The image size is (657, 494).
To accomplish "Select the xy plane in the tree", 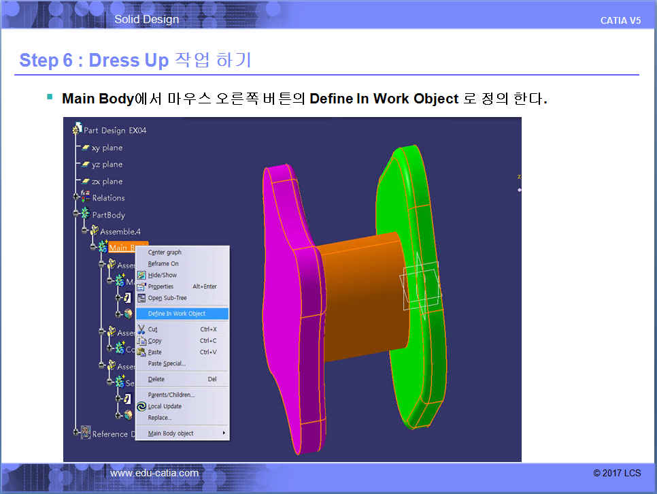I will 107,148.
